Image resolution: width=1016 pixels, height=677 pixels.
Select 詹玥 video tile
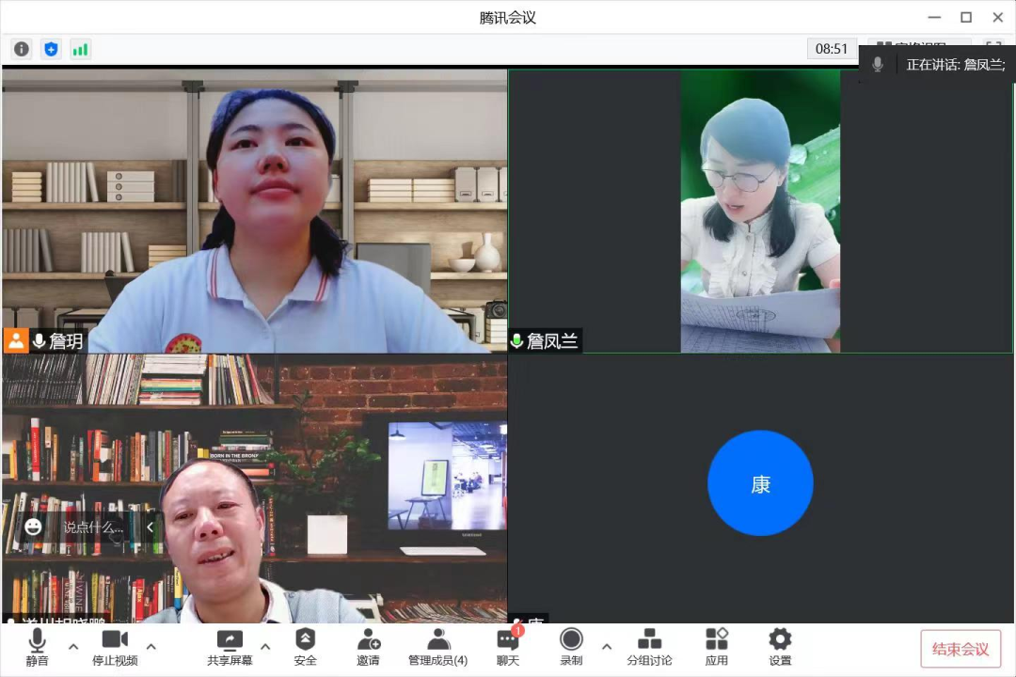(x=255, y=212)
